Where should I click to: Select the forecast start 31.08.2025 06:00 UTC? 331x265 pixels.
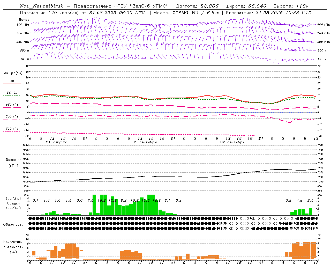(x=117, y=13)
